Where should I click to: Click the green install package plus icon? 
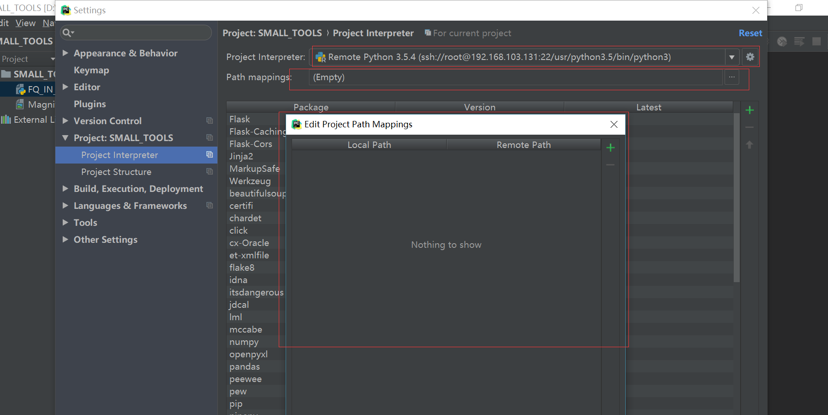[x=749, y=110]
